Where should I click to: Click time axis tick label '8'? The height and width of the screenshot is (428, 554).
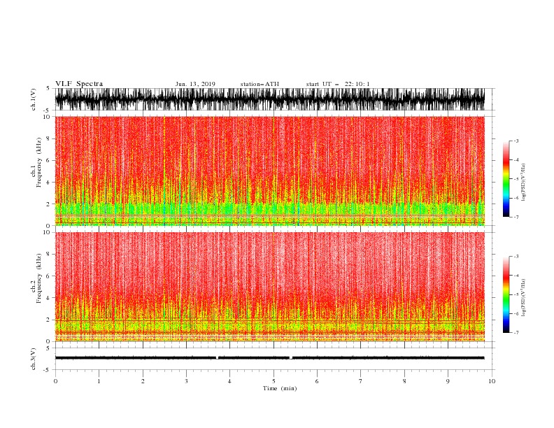(404, 381)
